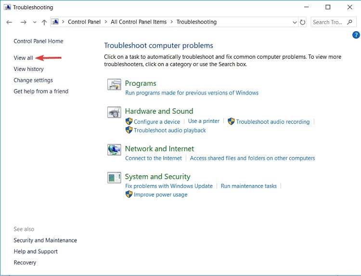This screenshot has height=276, width=361.
Task: Open Help and Support
Action: tap(36, 251)
